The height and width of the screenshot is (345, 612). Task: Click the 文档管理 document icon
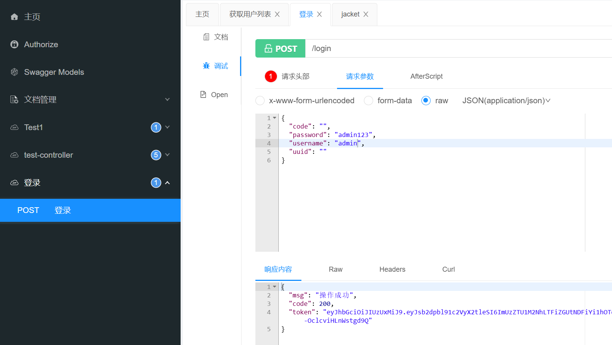(15, 100)
